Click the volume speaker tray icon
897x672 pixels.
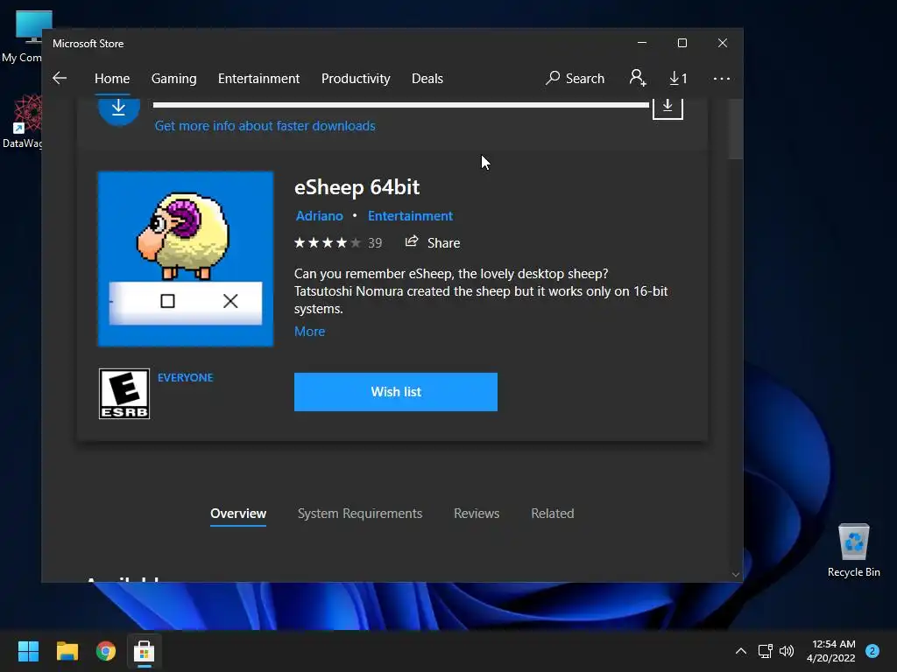(x=787, y=651)
